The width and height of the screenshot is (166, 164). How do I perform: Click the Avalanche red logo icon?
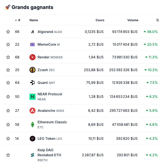pyautogui.click(x=32, y=111)
